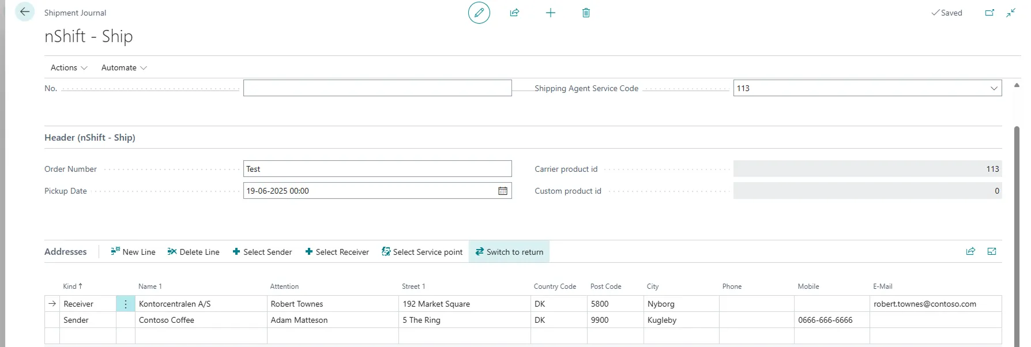Click the collapse page arrows icon
Viewport: 1031px width, 347px height.
(x=1011, y=13)
